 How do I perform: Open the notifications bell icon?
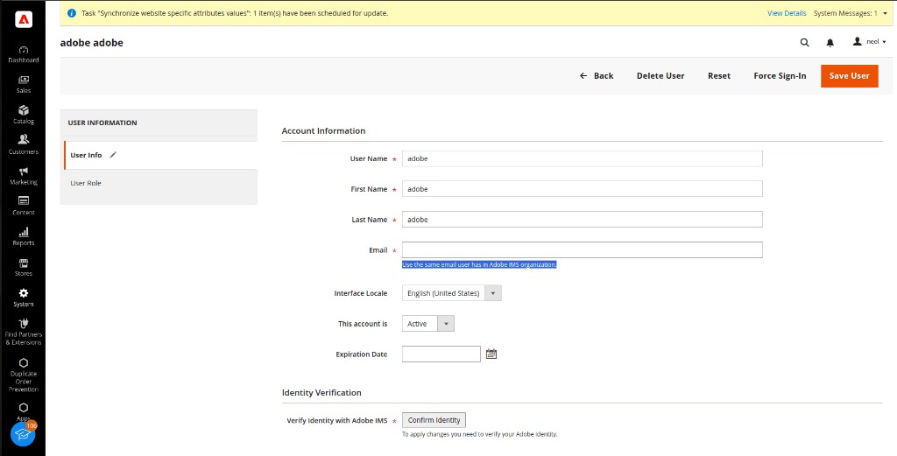click(x=830, y=42)
